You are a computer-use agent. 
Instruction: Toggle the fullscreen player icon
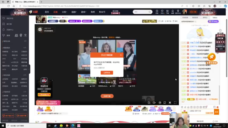tap(175, 103)
